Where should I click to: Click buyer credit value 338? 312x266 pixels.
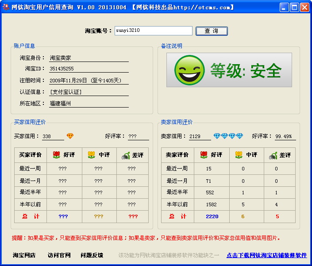tap(47, 136)
